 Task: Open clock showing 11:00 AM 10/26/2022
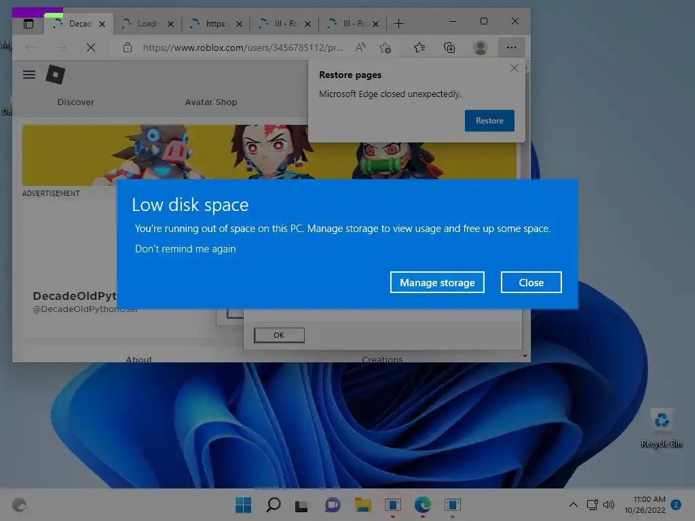[645, 505]
